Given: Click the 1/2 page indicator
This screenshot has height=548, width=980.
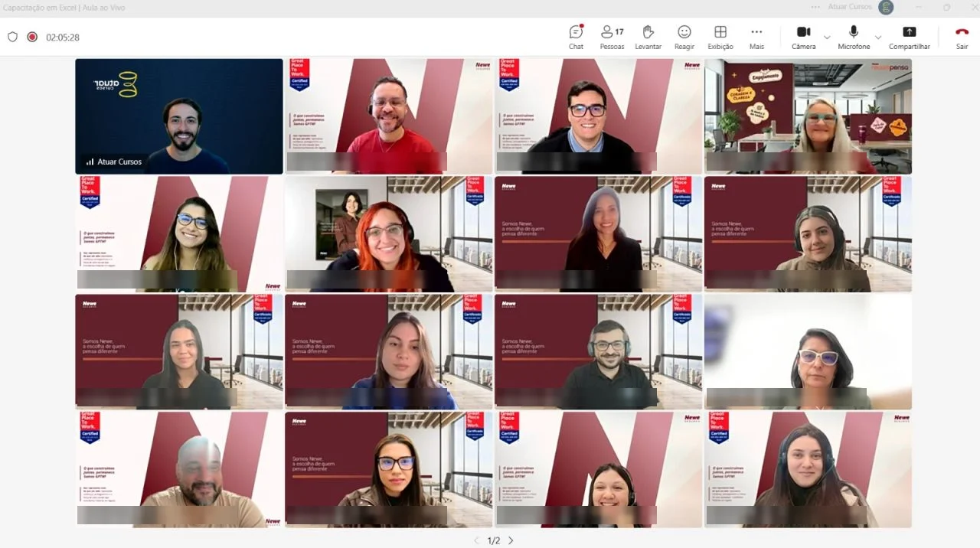Looking at the screenshot, I should [x=494, y=540].
